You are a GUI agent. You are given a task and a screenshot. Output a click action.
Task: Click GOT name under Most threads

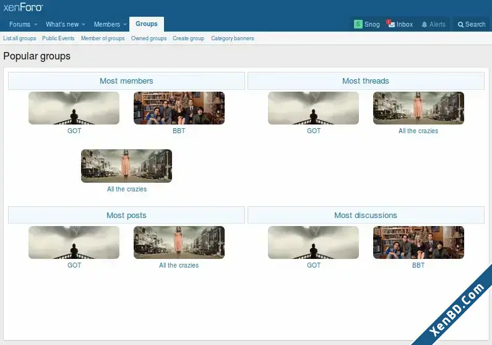tap(314, 131)
